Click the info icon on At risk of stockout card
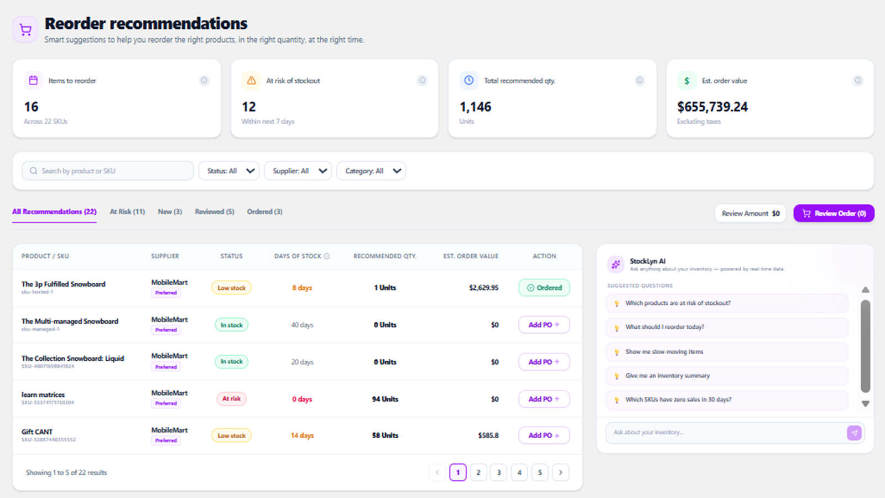885x498 pixels. (422, 81)
